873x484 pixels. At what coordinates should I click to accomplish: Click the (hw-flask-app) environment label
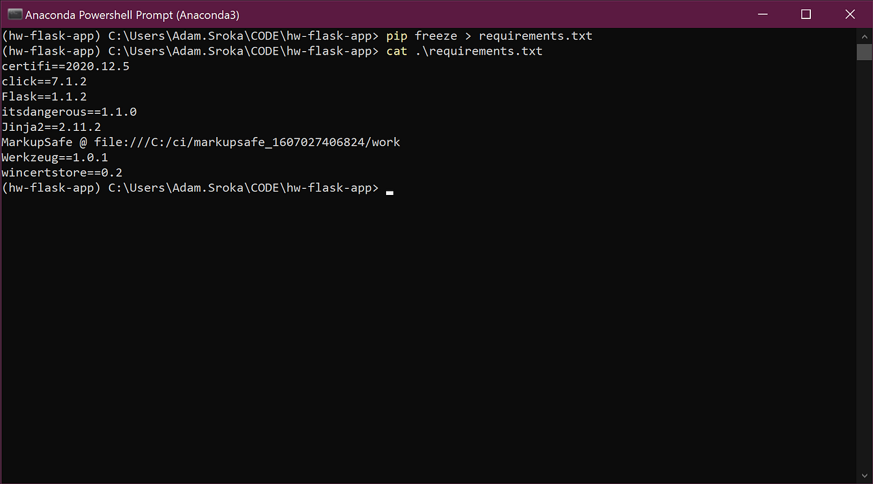click(x=50, y=187)
